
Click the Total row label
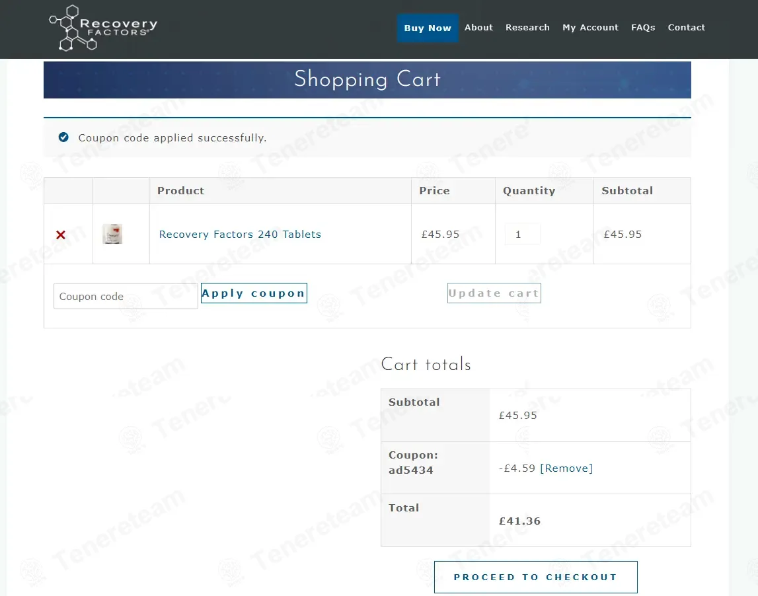(404, 507)
